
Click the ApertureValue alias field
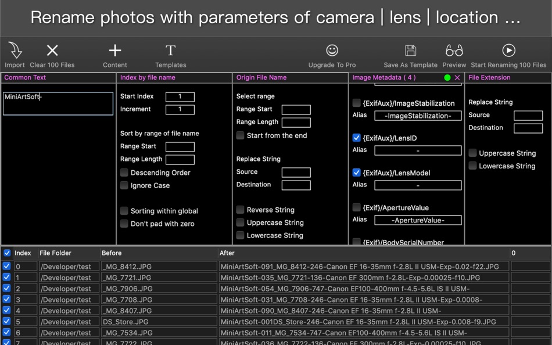tap(418, 220)
